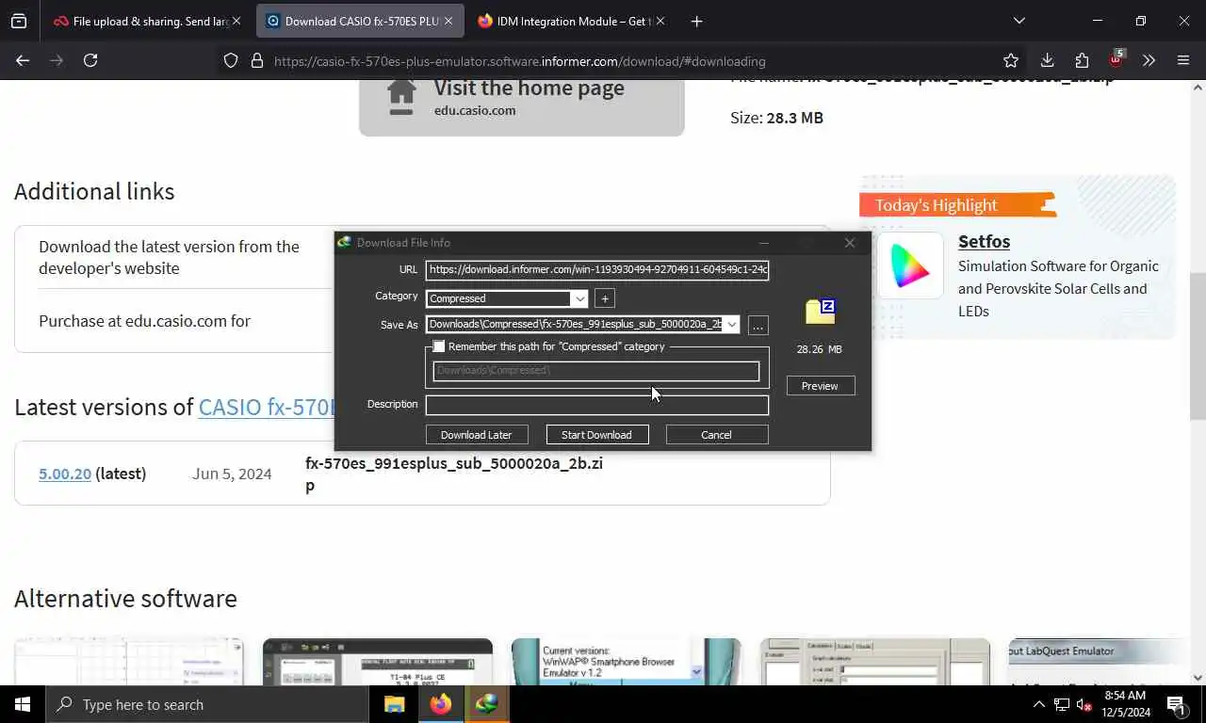Enable Remember this path for Compressed category
The width and height of the screenshot is (1206, 723).
pos(439,346)
